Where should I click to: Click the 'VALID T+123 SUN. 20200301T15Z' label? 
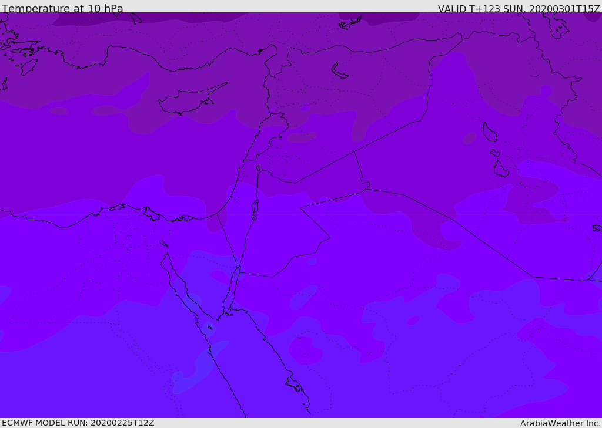click(x=519, y=8)
